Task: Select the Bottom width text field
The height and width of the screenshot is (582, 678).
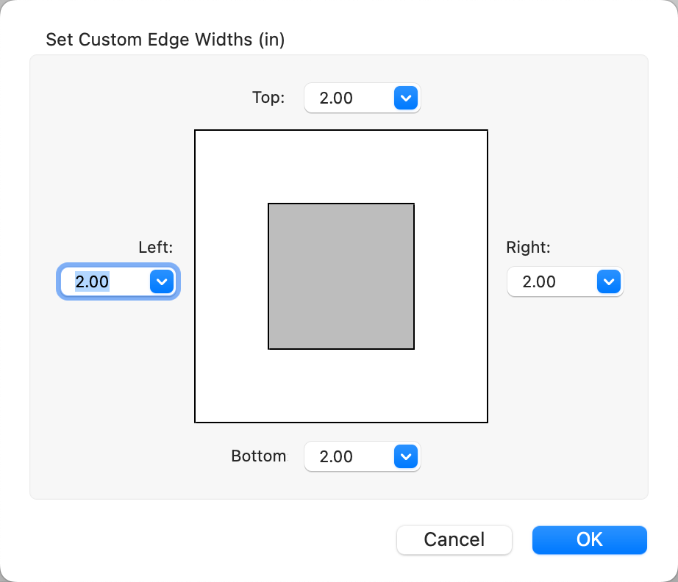Action: click(x=347, y=456)
